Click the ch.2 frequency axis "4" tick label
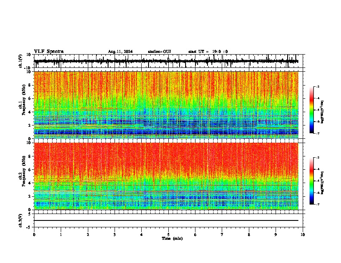 [x=30, y=183]
